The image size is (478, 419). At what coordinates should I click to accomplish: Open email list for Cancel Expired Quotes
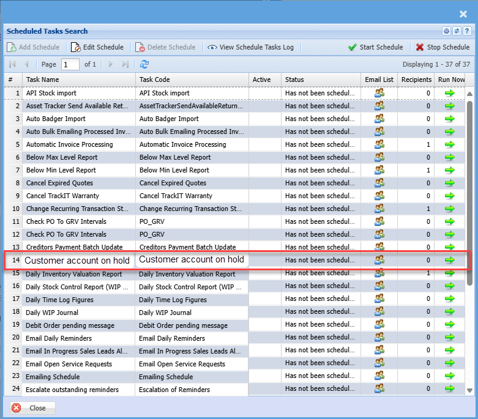pyautogui.click(x=379, y=183)
